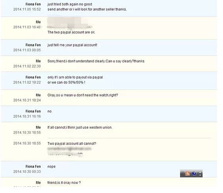Open the blue question mark help icon
223x193 pixels.
(194, 173)
